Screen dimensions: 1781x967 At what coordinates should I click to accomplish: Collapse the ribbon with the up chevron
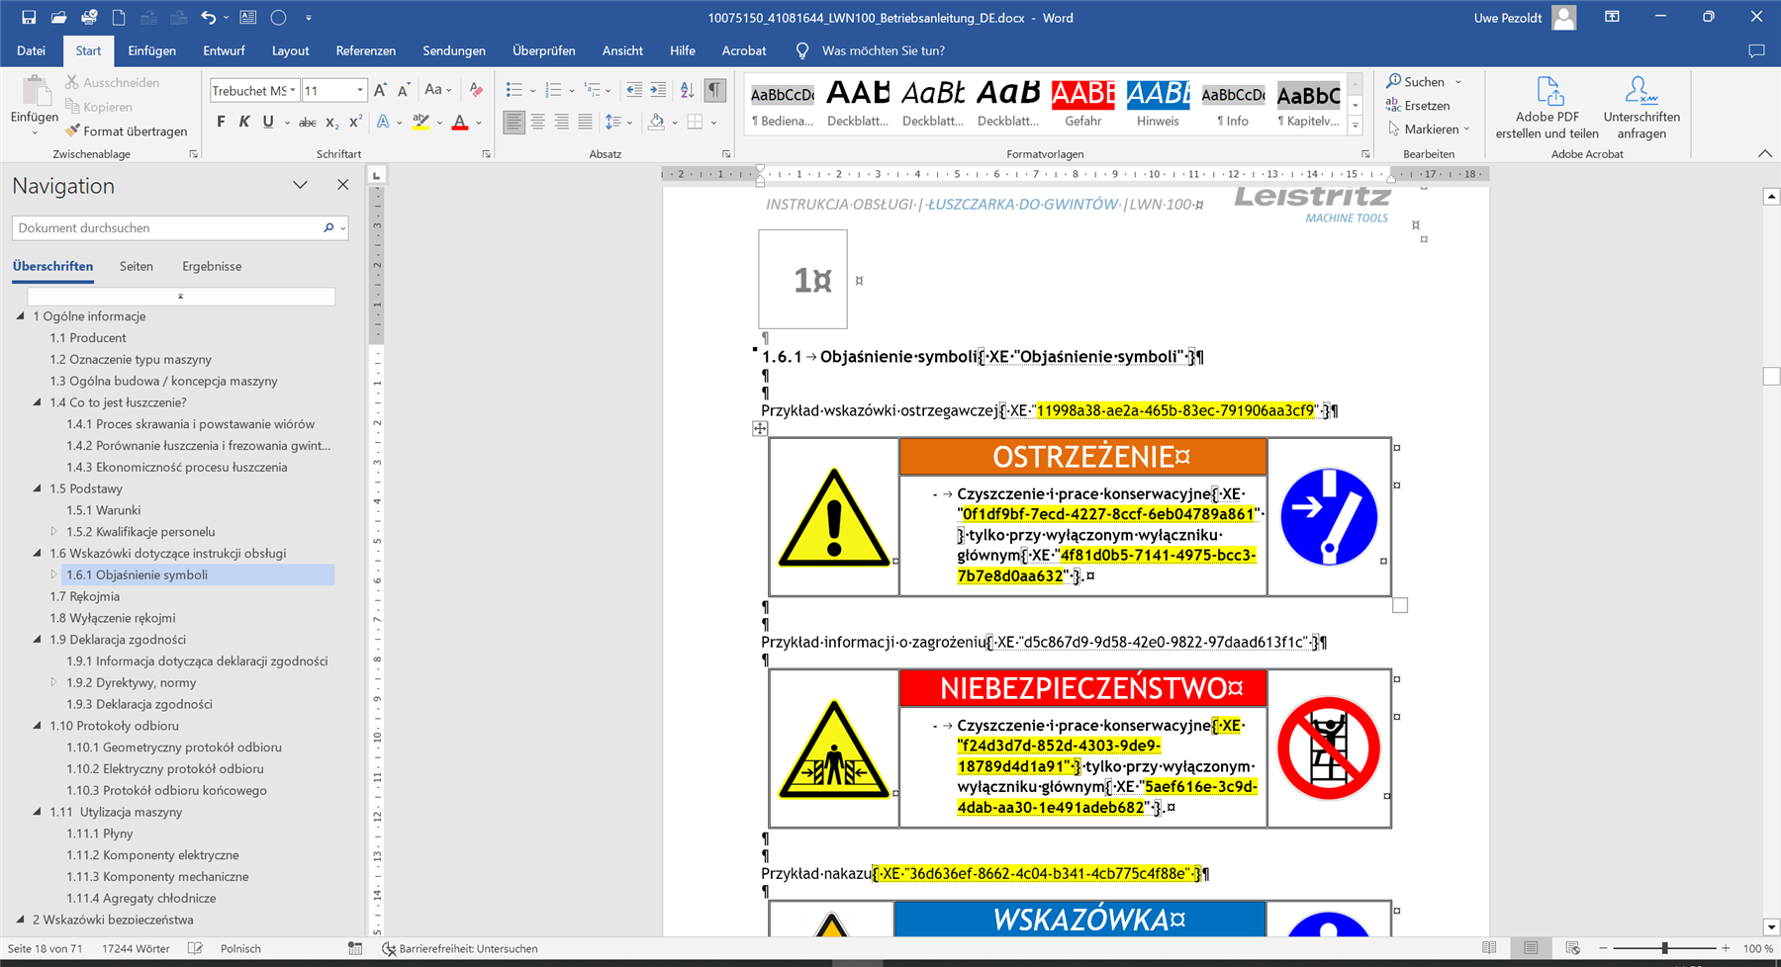(x=1765, y=153)
